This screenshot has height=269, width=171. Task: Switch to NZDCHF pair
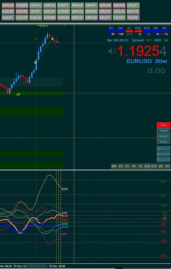[105, 12]
